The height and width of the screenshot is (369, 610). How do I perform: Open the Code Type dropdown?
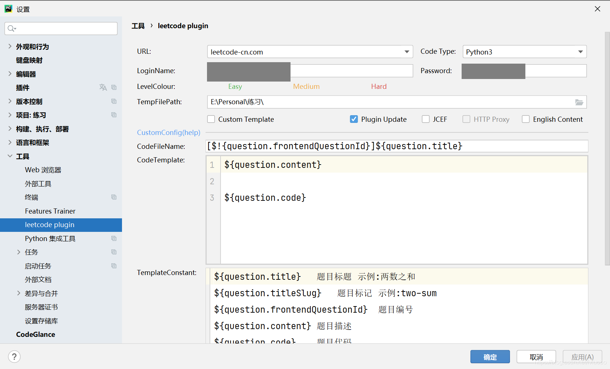click(580, 52)
